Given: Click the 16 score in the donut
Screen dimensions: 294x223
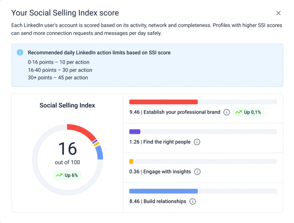Looking at the screenshot, I should pos(67,149).
